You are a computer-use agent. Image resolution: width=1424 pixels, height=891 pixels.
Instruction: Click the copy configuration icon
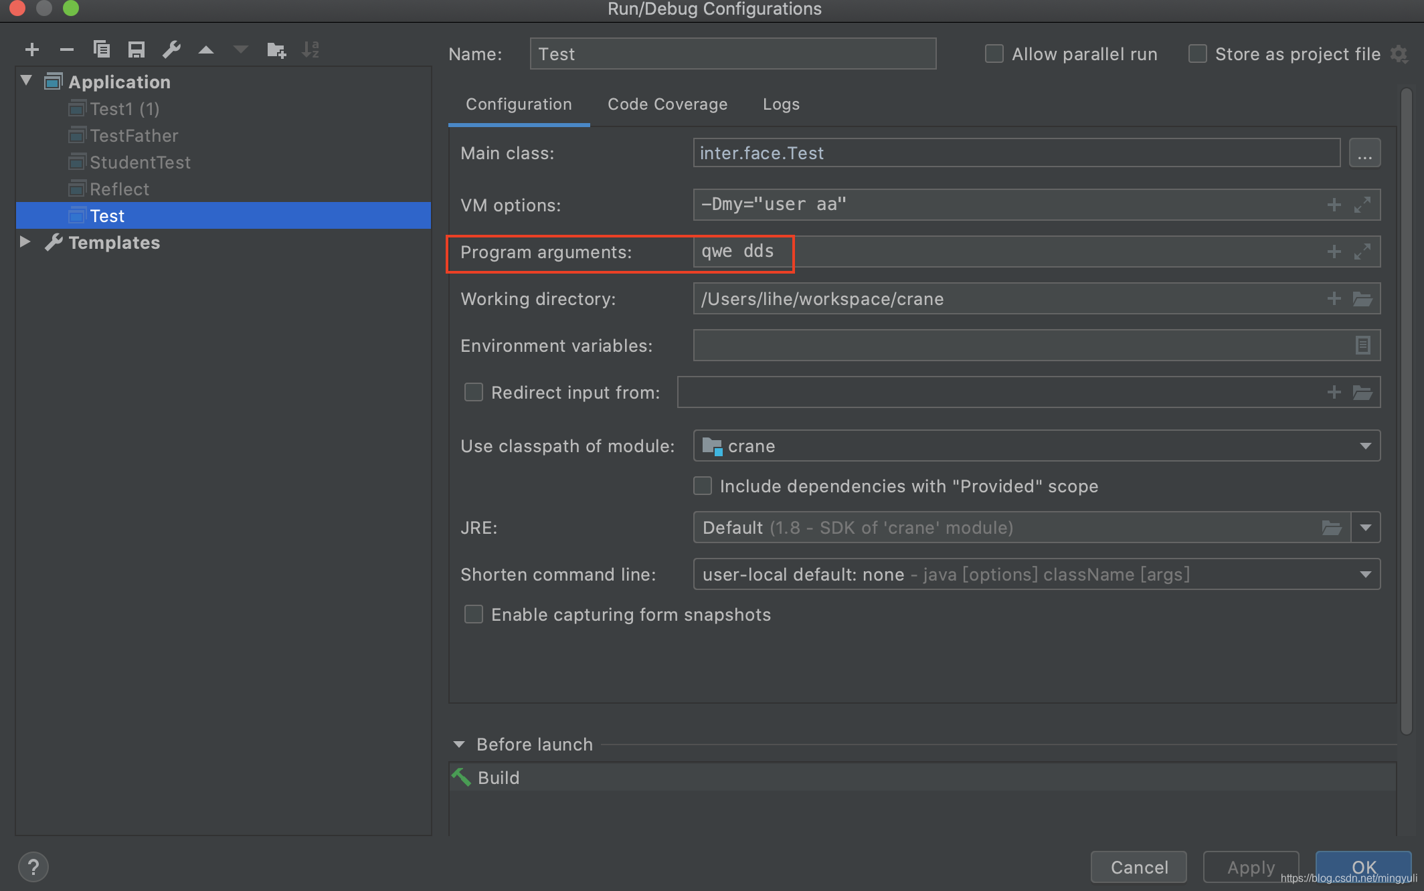point(102,50)
